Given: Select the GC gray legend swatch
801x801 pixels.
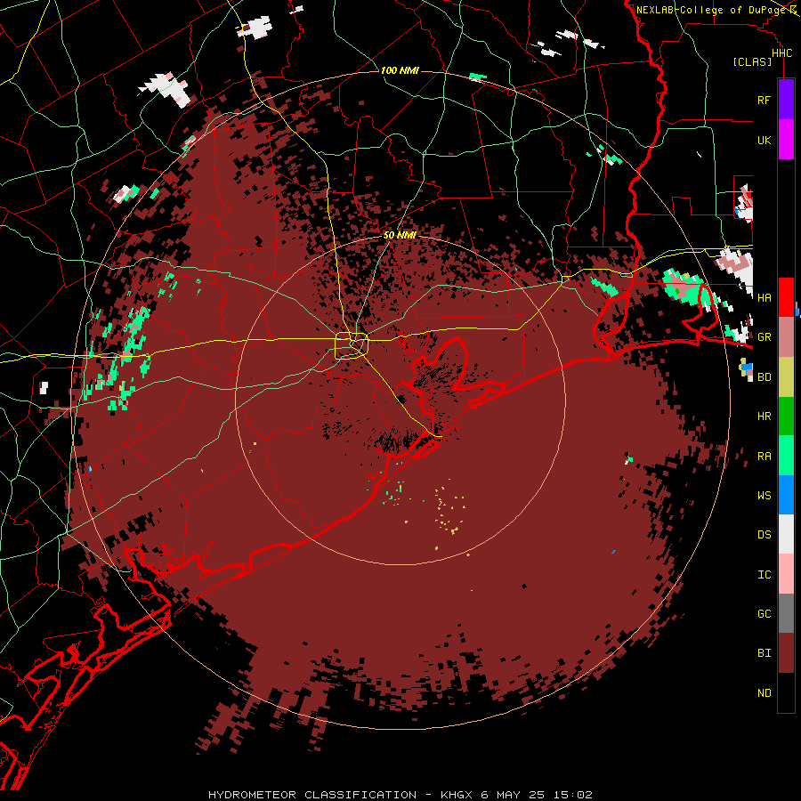Looking at the screenshot, I should (x=786, y=613).
